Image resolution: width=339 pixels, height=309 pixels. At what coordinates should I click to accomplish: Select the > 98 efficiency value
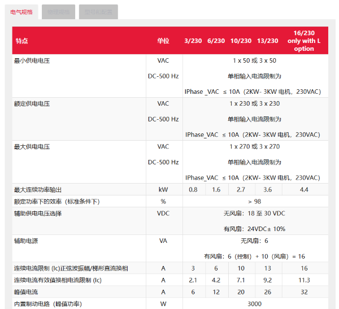[x=255, y=202]
